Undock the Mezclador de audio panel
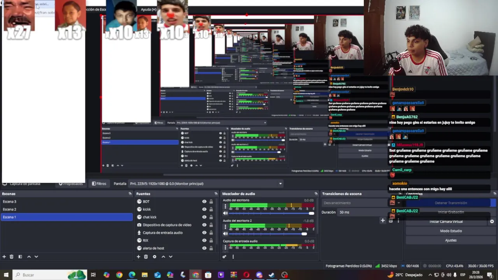The image size is (498, 280). point(316,194)
